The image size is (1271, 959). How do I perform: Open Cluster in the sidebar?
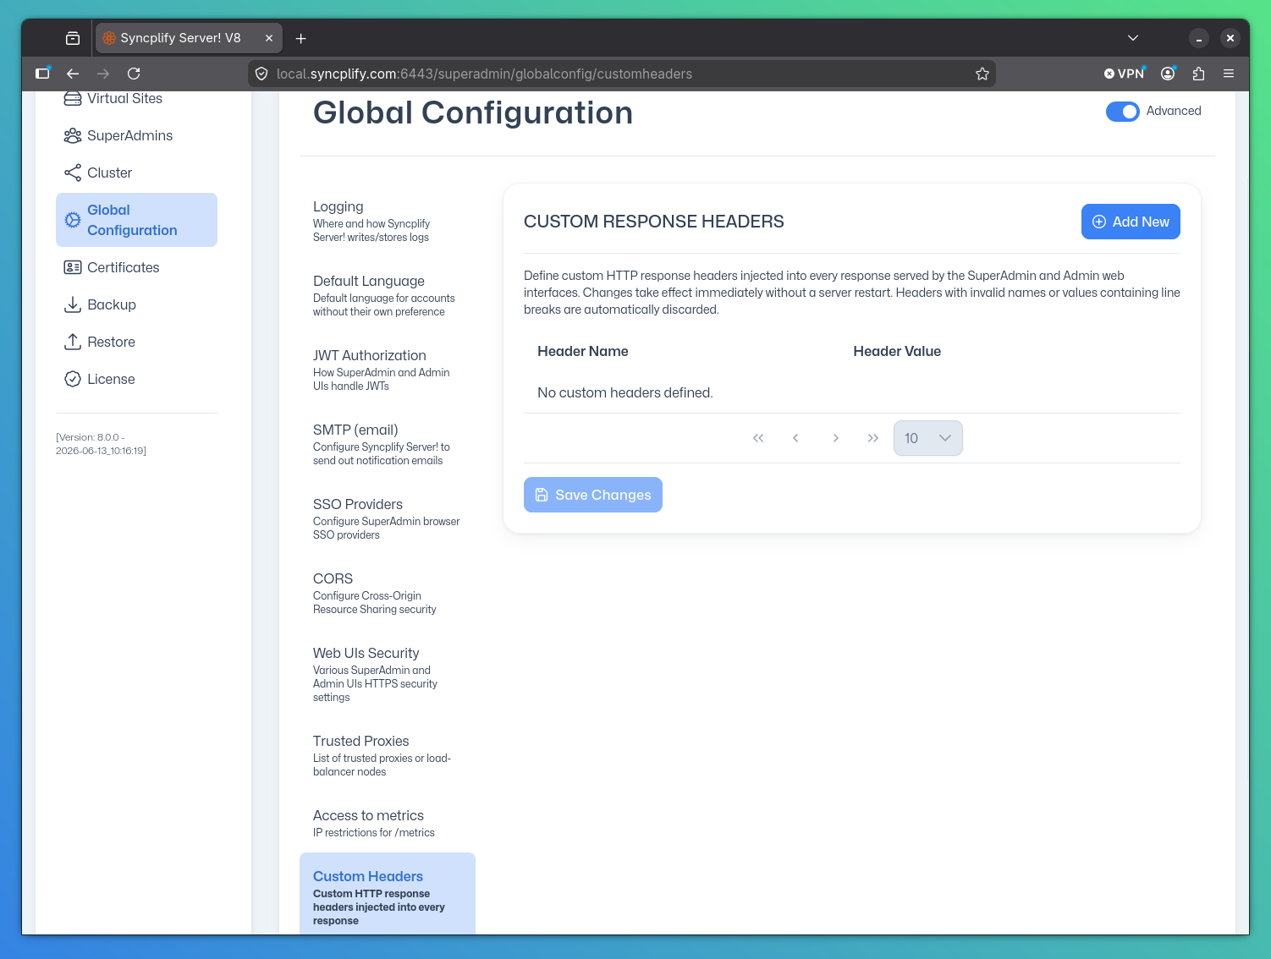point(136,173)
